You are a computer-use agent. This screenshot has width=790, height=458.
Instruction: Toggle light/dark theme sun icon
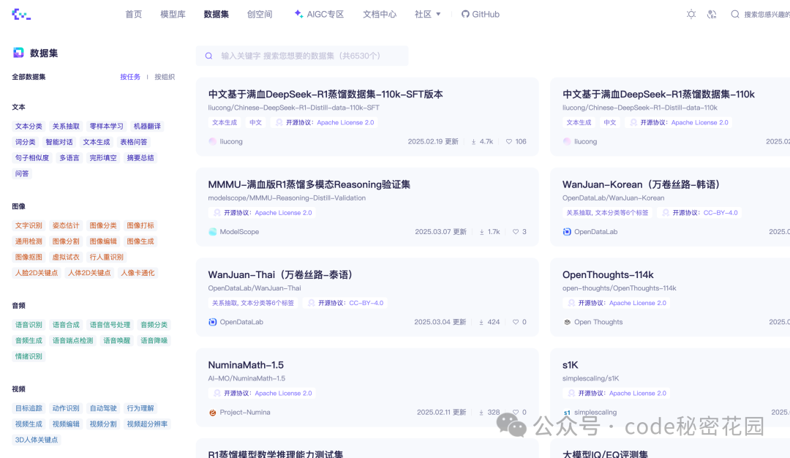click(x=691, y=14)
